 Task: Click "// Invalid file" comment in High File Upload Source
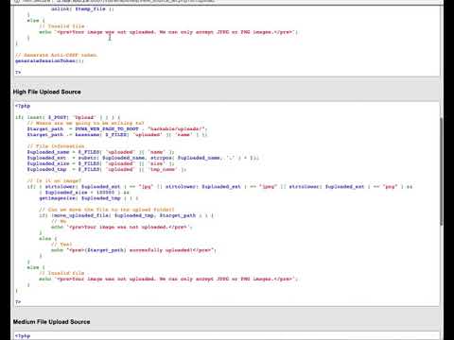pyautogui.click(x=61, y=273)
